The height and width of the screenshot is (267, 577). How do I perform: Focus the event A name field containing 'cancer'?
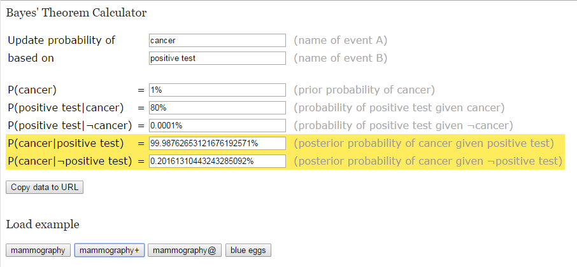pyautogui.click(x=217, y=41)
